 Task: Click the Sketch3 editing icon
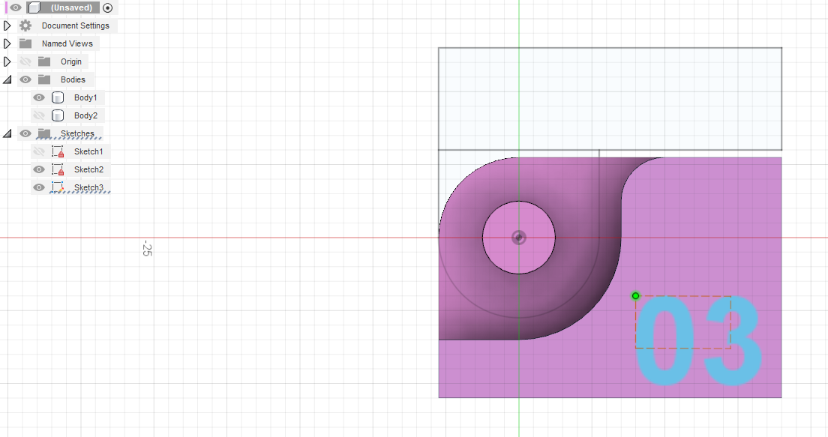tap(58, 187)
